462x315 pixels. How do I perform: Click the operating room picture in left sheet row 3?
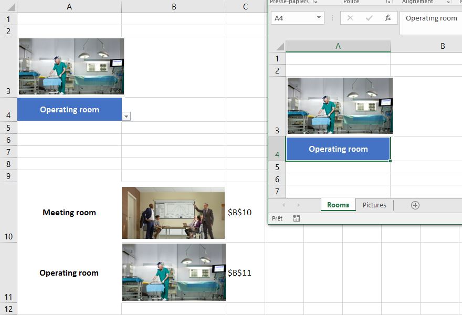pyautogui.click(x=71, y=66)
